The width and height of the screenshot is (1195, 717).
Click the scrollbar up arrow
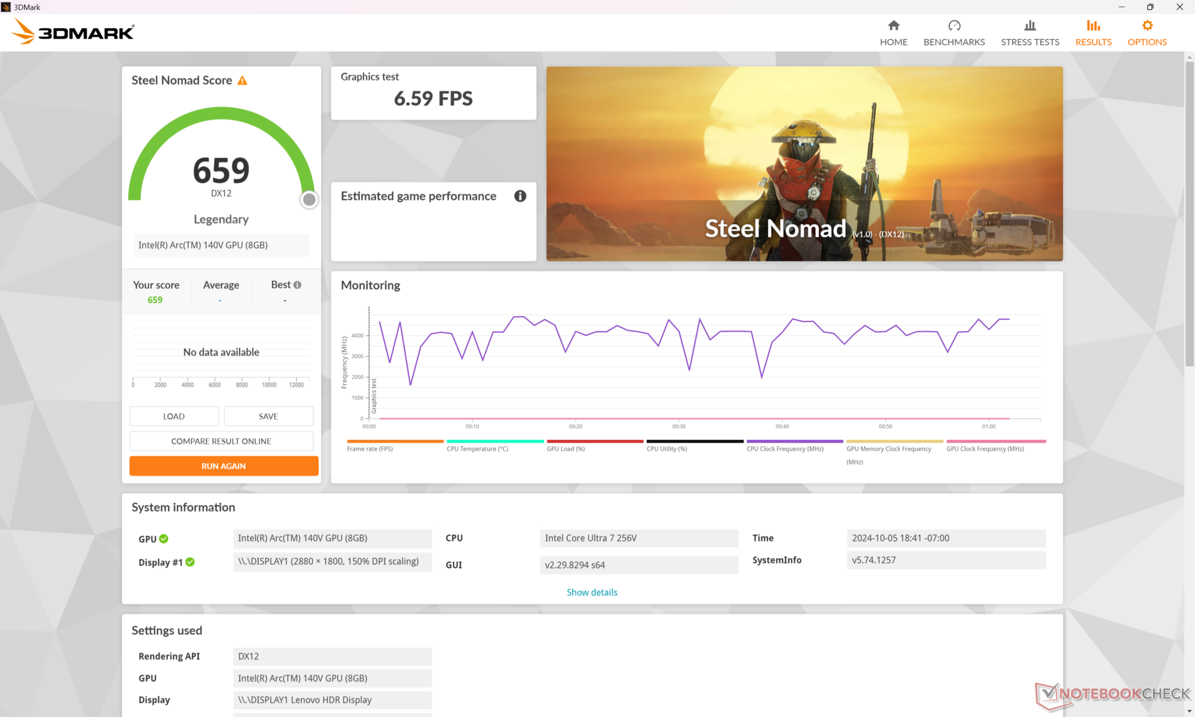pyautogui.click(x=1189, y=57)
